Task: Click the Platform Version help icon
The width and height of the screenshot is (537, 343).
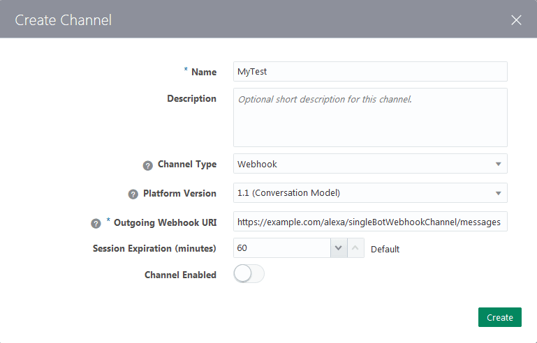Action: (133, 194)
